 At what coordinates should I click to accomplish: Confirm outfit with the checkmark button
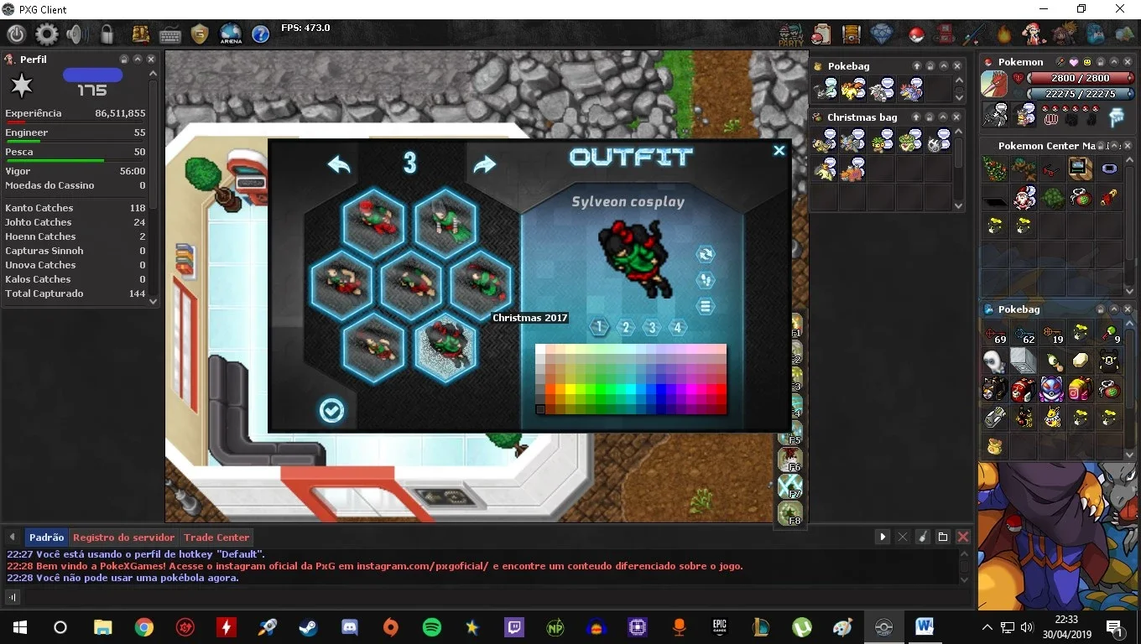(x=332, y=410)
